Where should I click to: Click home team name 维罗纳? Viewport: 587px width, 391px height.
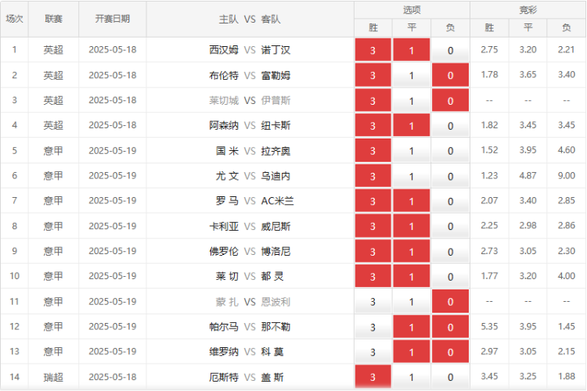224,352
